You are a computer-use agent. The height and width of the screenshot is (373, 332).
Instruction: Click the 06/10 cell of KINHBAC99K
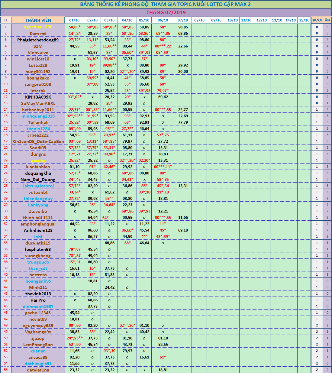(163, 97)
